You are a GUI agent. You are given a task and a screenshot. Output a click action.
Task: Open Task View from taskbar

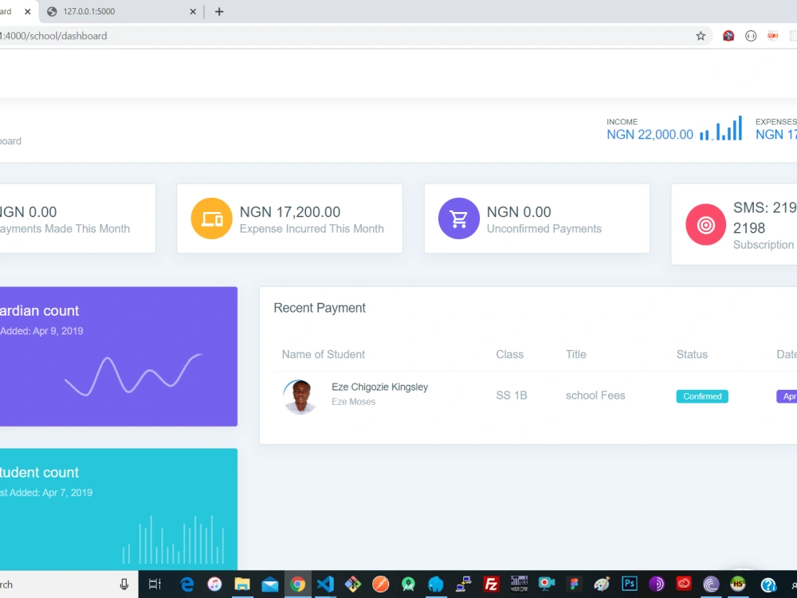pos(155,584)
